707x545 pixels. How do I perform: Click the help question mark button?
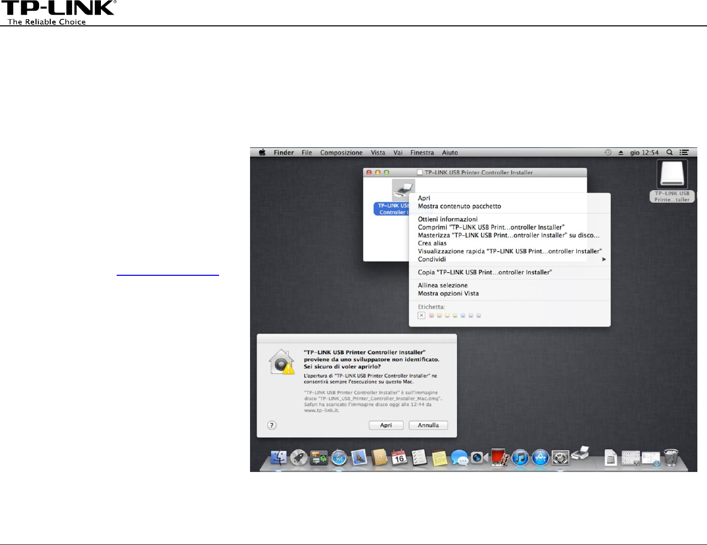(x=272, y=425)
